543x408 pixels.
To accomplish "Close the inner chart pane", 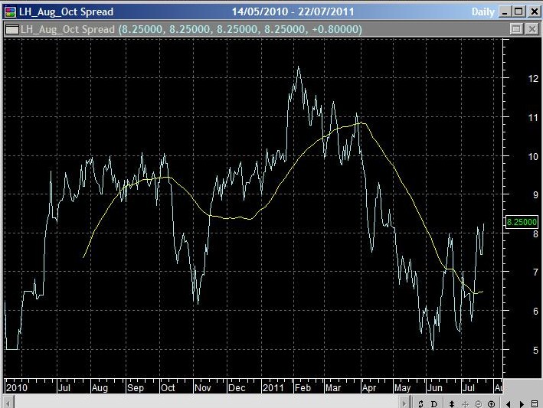I will 532,29.
